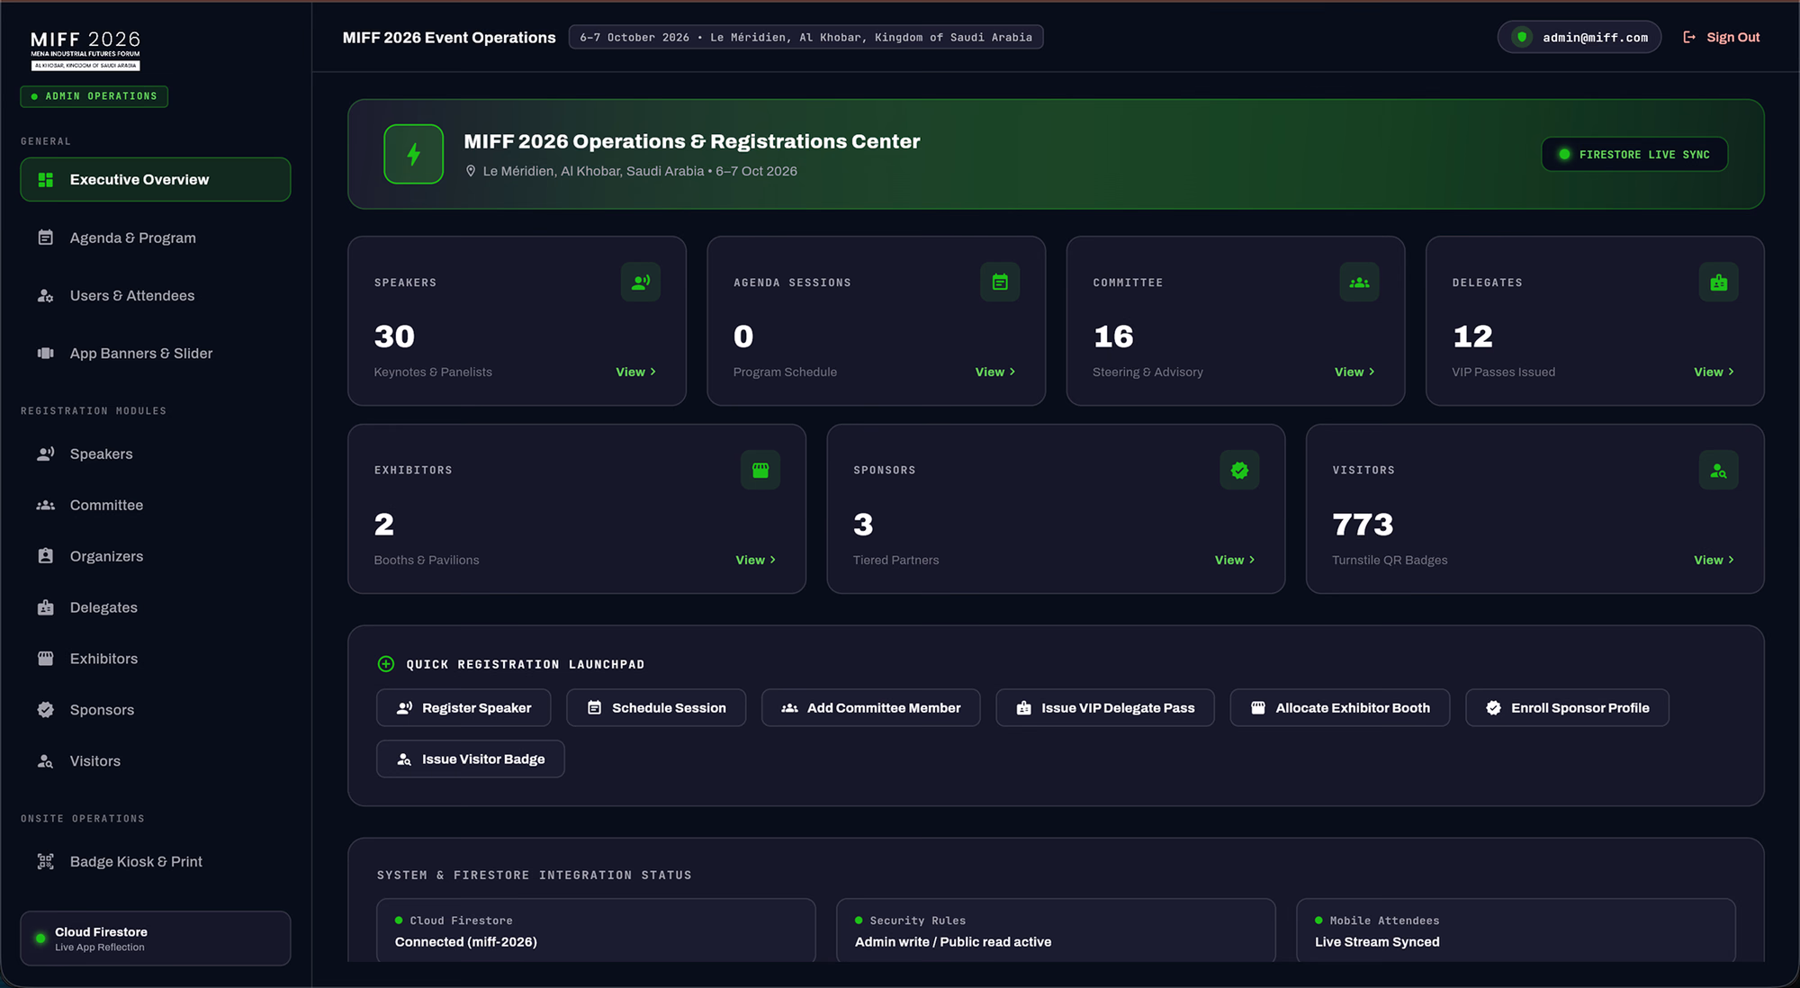This screenshot has width=1800, height=988.
Task: Open the Committee registration module
Action: 156,505
